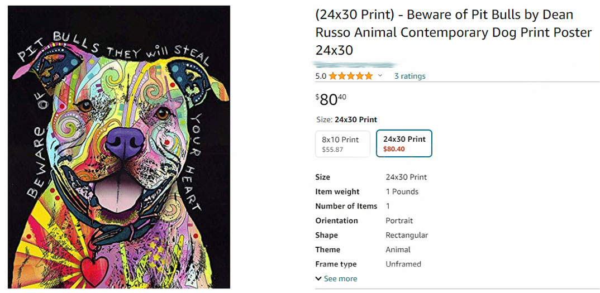Click the five-star rating icons

click(x=350, y=76)
